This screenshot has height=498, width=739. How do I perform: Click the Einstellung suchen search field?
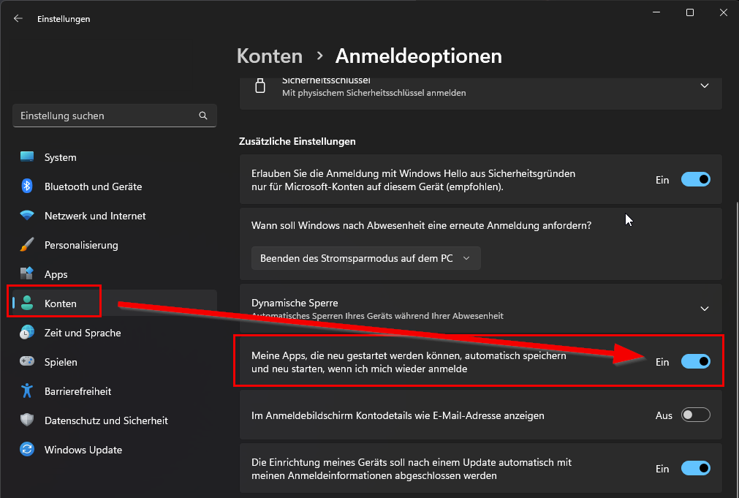106,116
